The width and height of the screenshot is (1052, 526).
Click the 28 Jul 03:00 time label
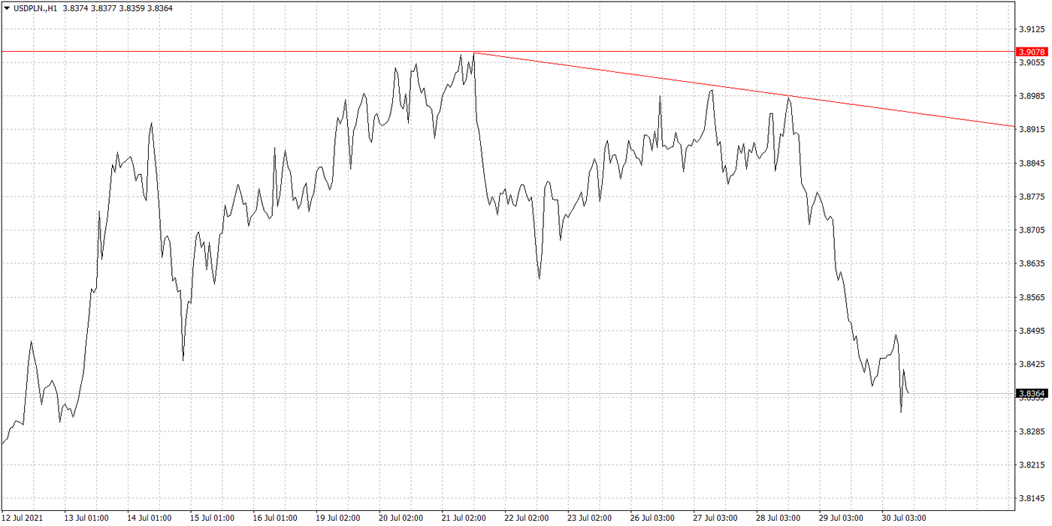pos(778,518)
